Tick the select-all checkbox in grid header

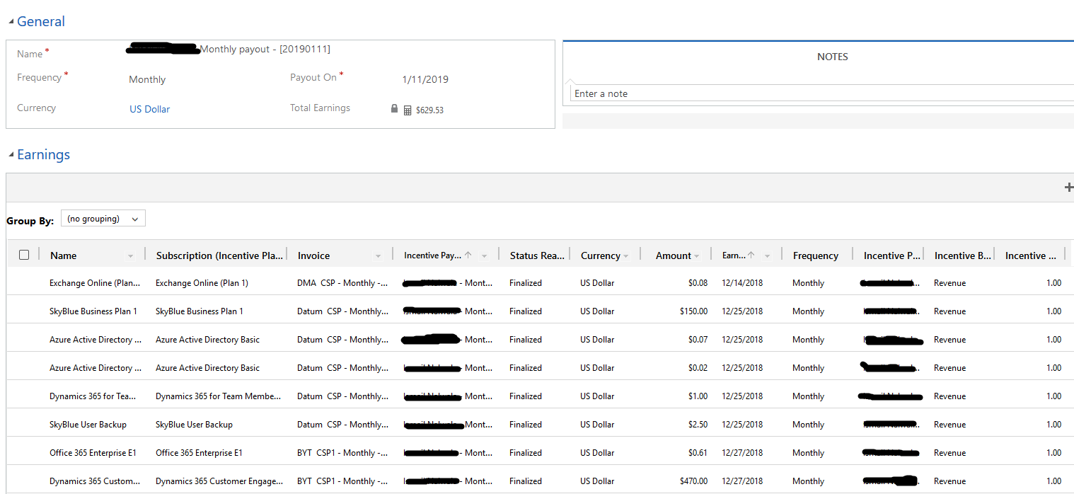tap(24, 255)
